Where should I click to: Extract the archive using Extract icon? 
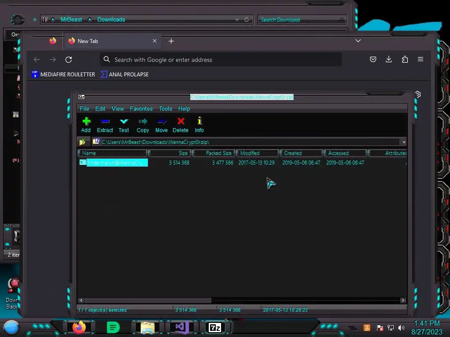[105, 125]
